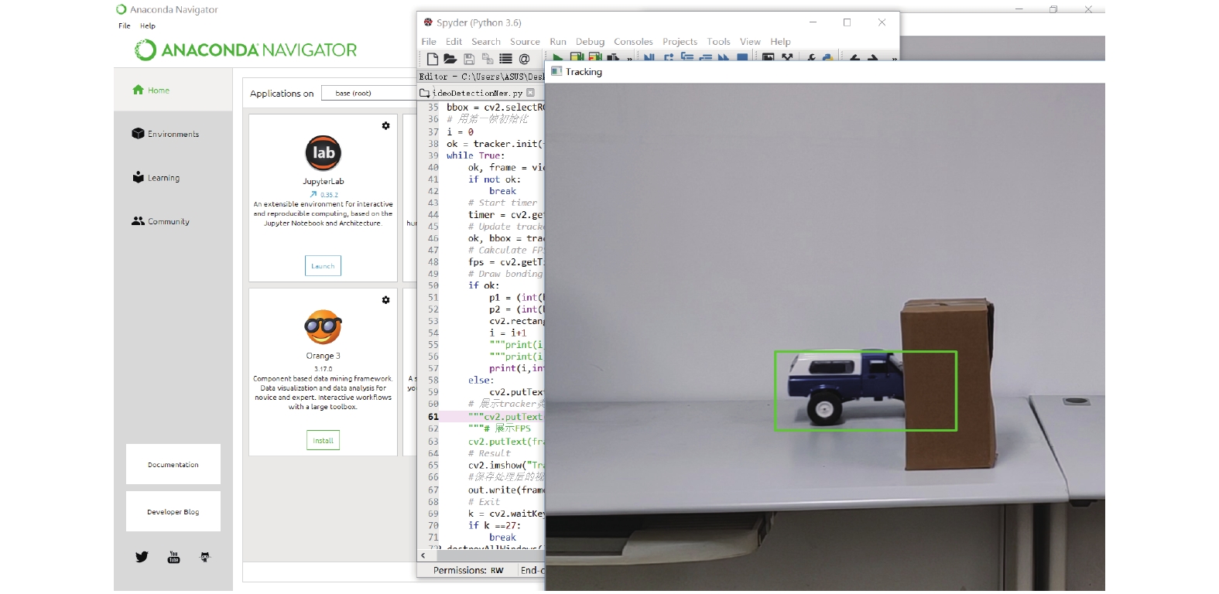Open the PYTHONPATH manager Python icon
Image resolution: width=1219 pixels, height=594 pixels.
828,59
